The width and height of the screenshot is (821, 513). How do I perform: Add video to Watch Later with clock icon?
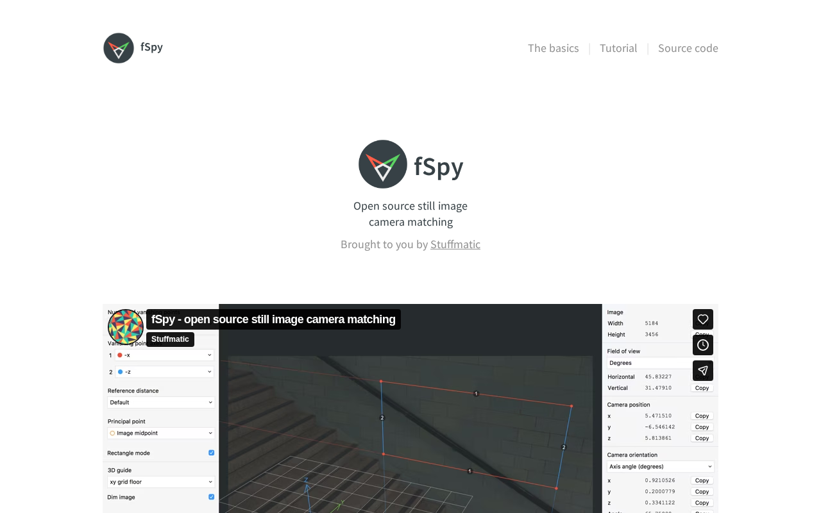click(x=703, y=345)
